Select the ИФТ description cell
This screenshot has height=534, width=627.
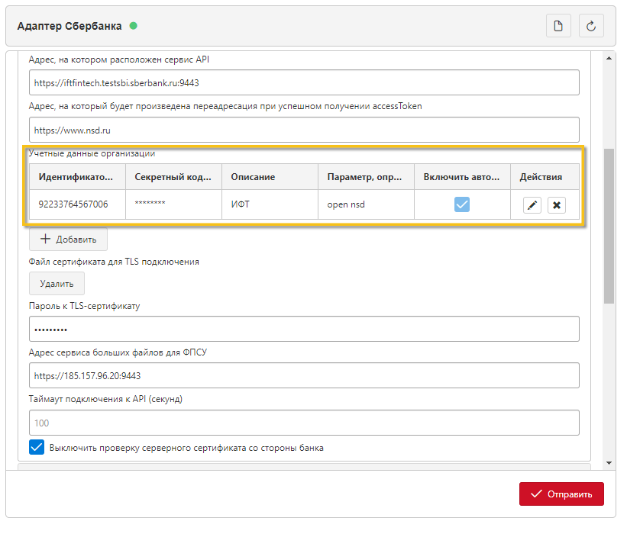(x=270, y=204)
